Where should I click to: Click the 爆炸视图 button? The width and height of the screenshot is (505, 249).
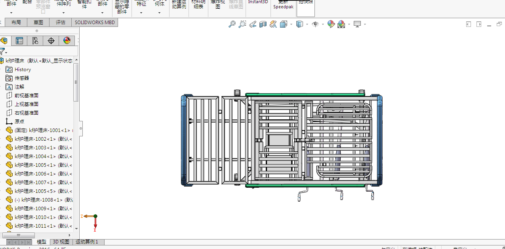pos(217,4)
